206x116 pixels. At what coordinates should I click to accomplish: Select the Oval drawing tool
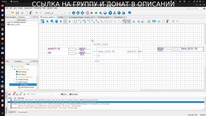coord(110,22)
